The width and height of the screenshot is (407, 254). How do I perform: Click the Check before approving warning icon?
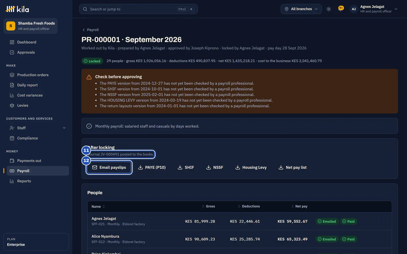[89, 77]
